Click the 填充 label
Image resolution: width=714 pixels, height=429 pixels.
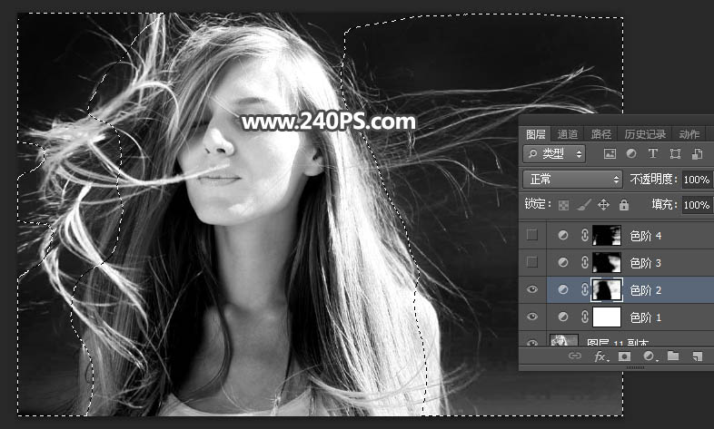pos(664,204)
